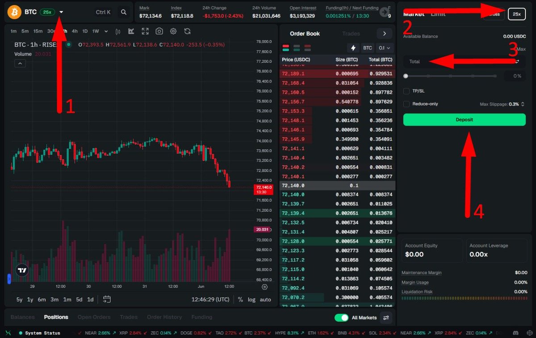Open the Open Orders tab
The image size is (536, 338).
[94, 317]
